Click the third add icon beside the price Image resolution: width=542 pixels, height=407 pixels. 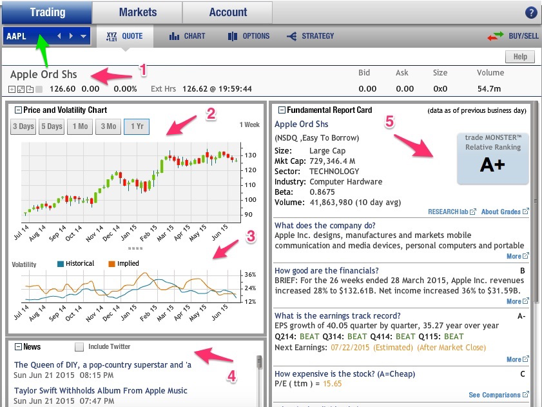pyautogui.click(x=30, y=89)
